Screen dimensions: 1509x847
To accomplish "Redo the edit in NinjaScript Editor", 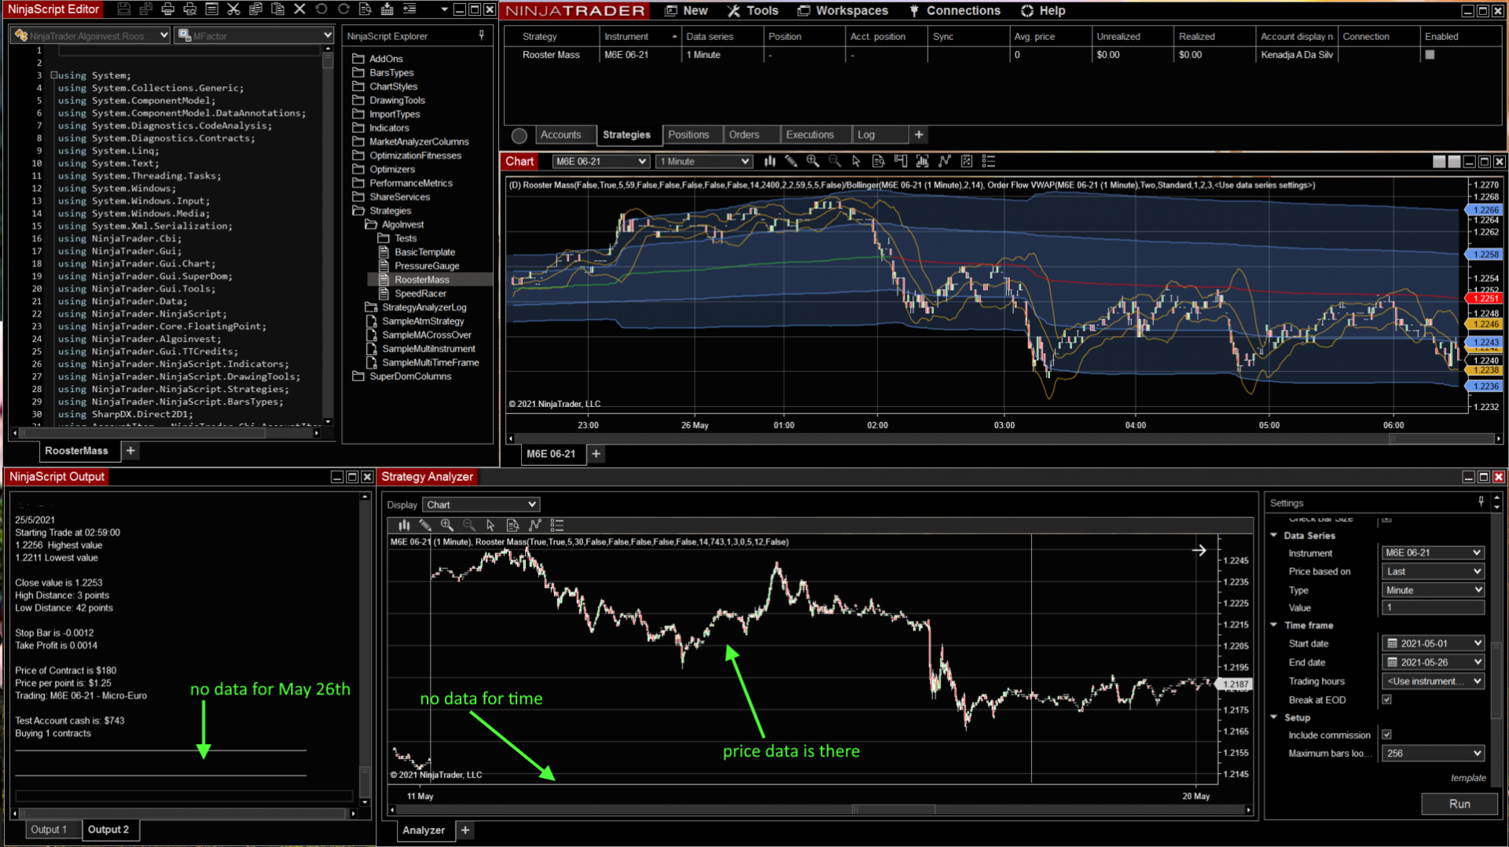I will [x=343, y=9].
